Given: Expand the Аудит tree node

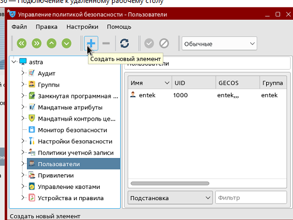Looking at the screenshot, I should [23, 73].
